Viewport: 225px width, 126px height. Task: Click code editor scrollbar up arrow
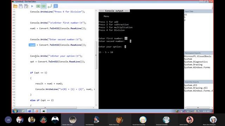pos(96,10)
